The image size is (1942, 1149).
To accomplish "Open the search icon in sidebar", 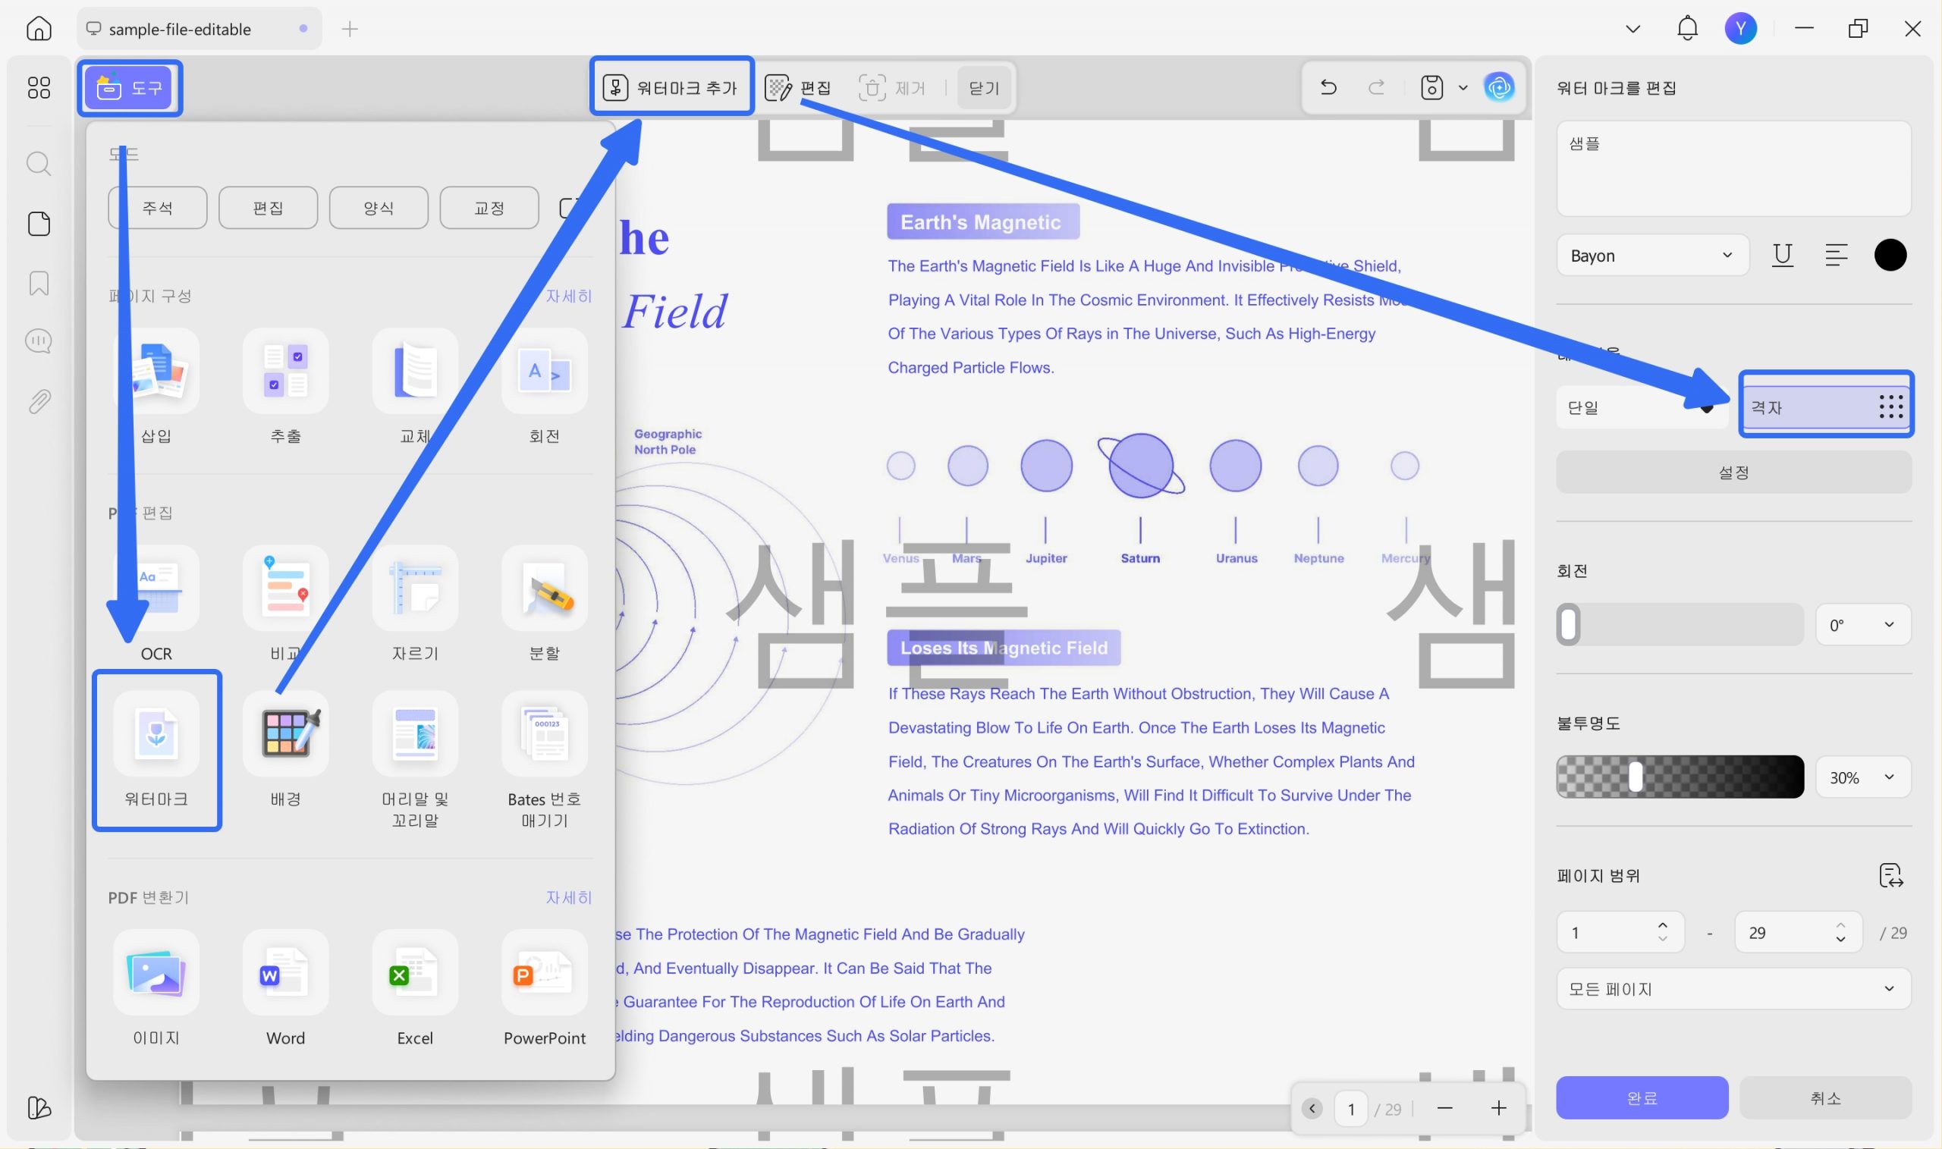I will [x=39, y=163].
